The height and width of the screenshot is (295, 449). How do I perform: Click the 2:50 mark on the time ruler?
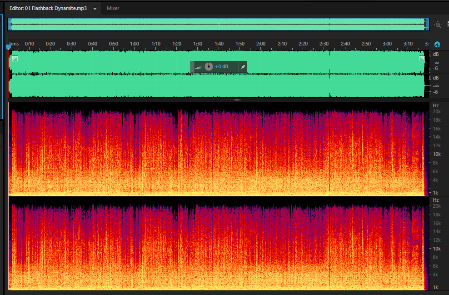[366, 44]
